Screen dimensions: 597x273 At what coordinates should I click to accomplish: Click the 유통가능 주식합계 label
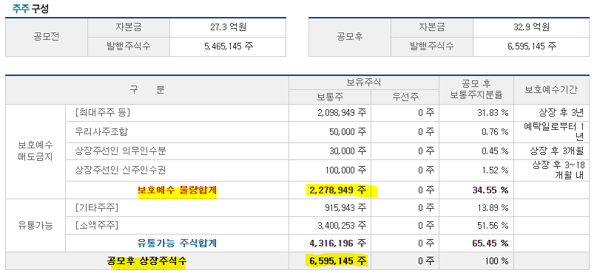(177, 243)
